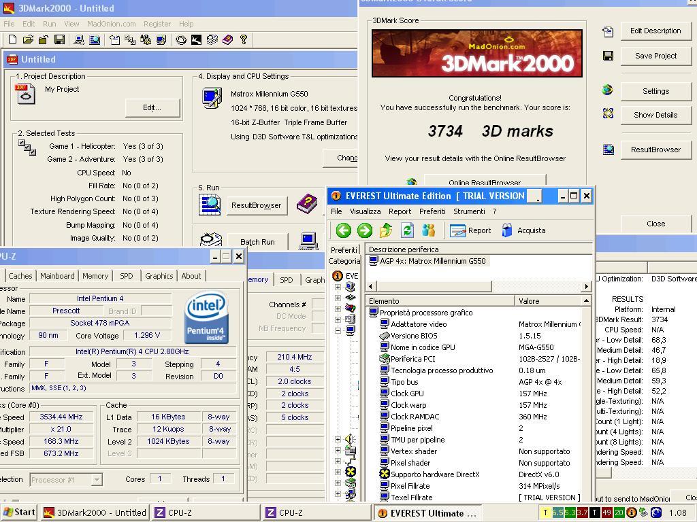The width and height of the screenshot is (697, 522).
Task: Click the Open project folder icon in 3DMark toolbar
Action: 28,39
